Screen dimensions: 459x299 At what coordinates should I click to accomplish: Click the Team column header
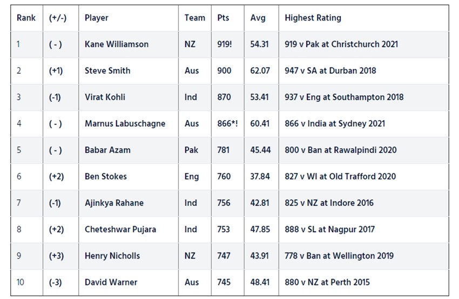(195, 18)
